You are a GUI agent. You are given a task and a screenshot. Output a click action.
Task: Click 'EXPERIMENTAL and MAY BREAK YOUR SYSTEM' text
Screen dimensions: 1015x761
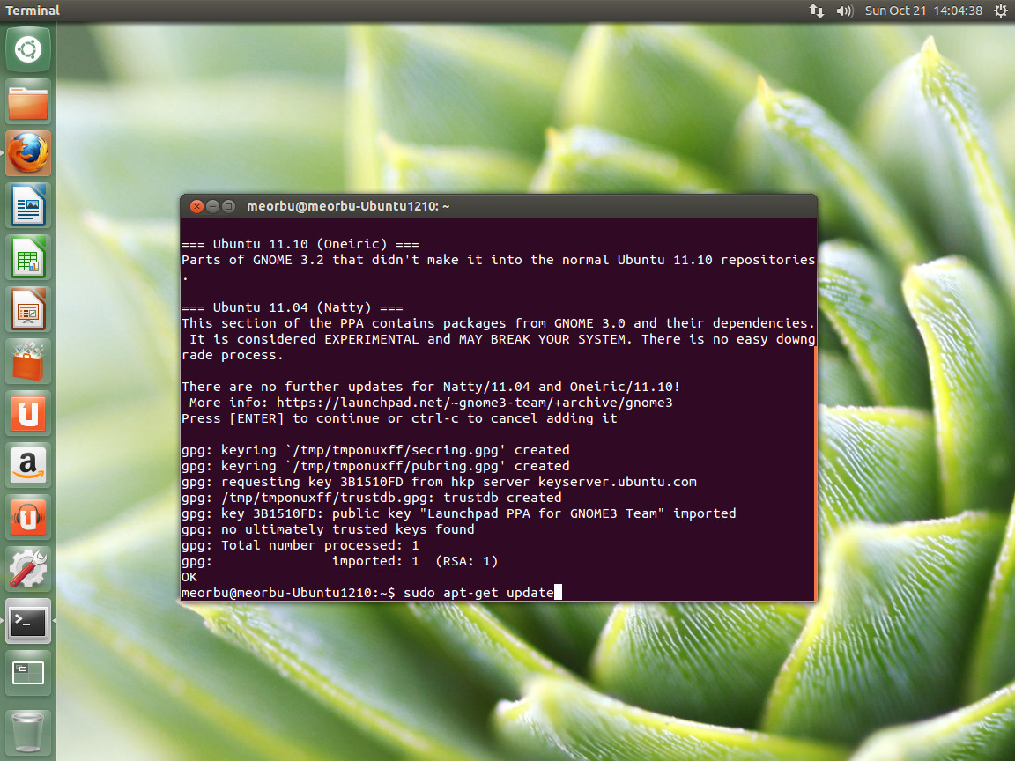pyautogui.click(x=477, y=339)
